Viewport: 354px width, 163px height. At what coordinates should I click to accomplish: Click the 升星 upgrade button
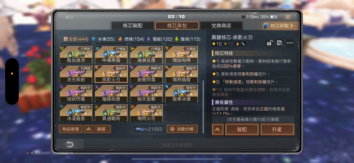(x=277, y=129)
